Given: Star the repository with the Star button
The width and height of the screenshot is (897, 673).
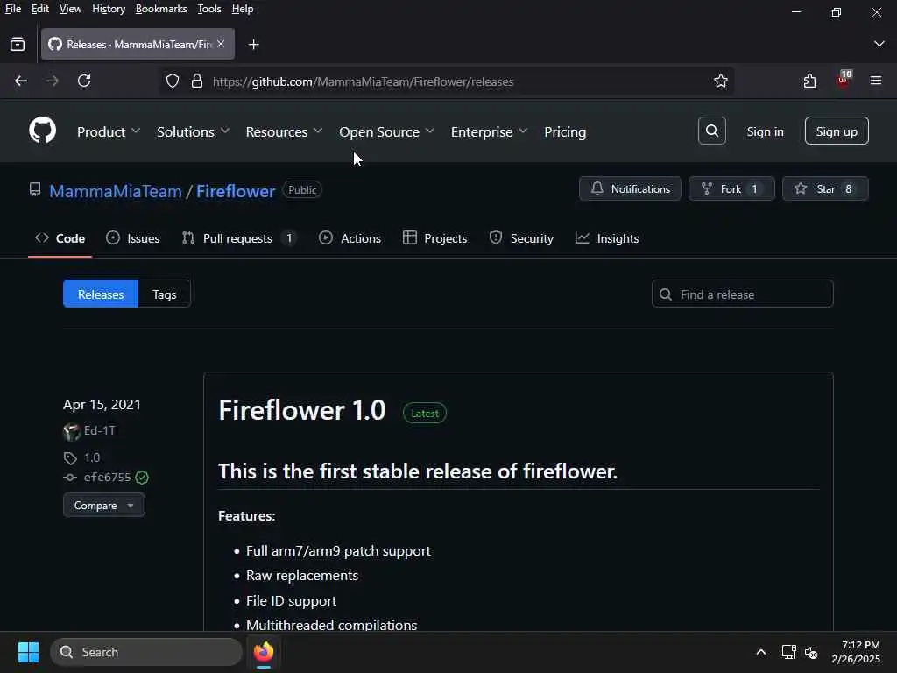Looking at the screenshot, I should point(825,189).
